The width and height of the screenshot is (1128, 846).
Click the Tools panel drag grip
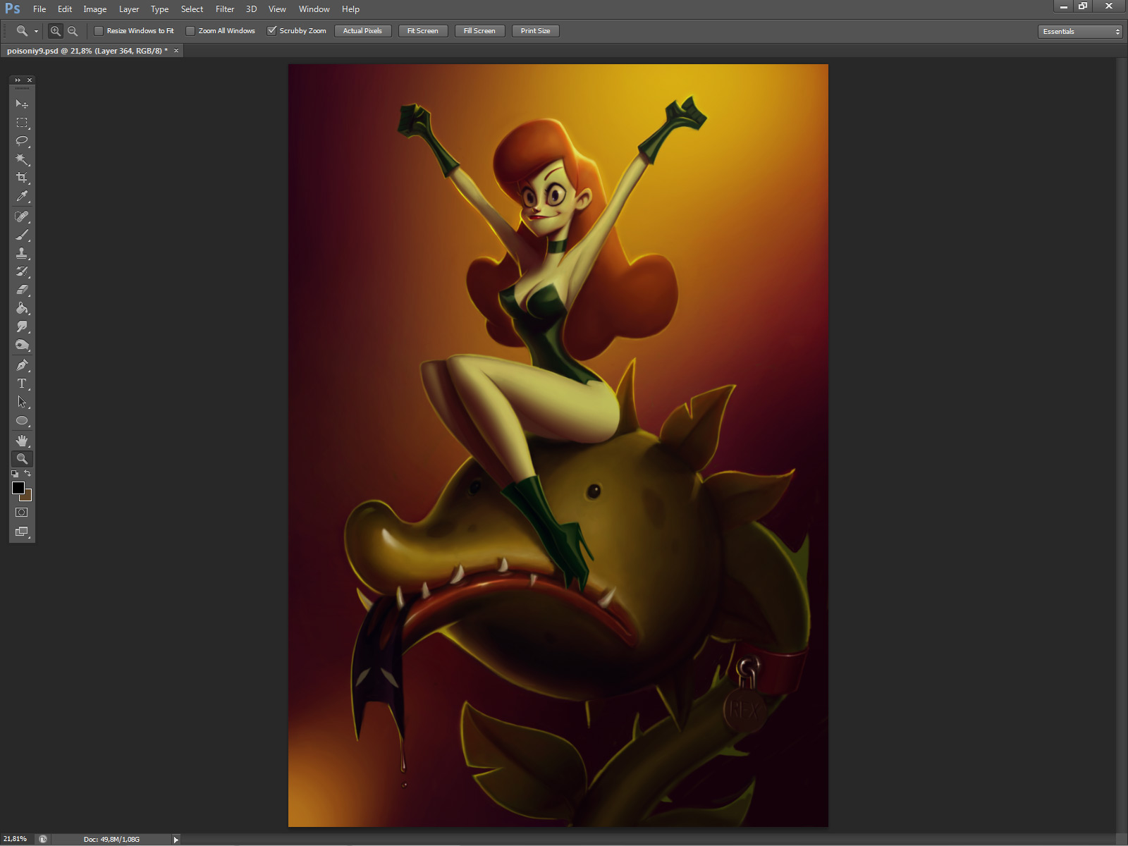pos(22,89)
